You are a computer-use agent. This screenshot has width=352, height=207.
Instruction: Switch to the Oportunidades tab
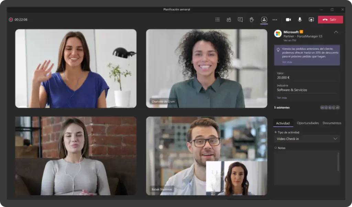[x=308, y=123]
